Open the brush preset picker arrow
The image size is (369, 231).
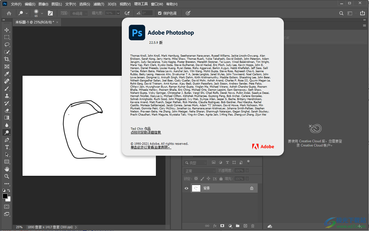(x=42, y=13)
